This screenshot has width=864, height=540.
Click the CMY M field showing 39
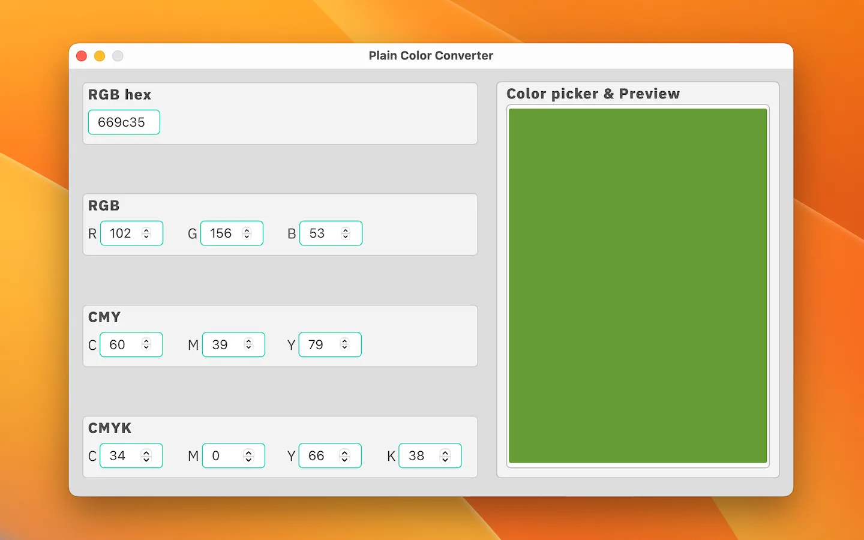click(x=233, y=344)
